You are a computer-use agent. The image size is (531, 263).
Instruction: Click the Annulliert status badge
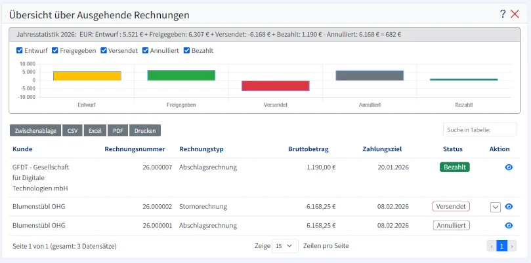point(452,226)
